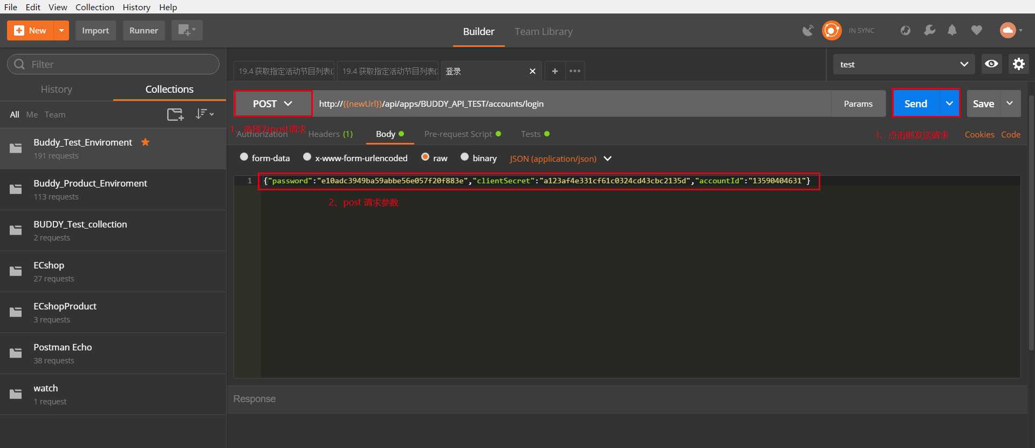This screenshot has height=448, width=1035.
Task: Click the New request button
Action: [x=31, y=31]
